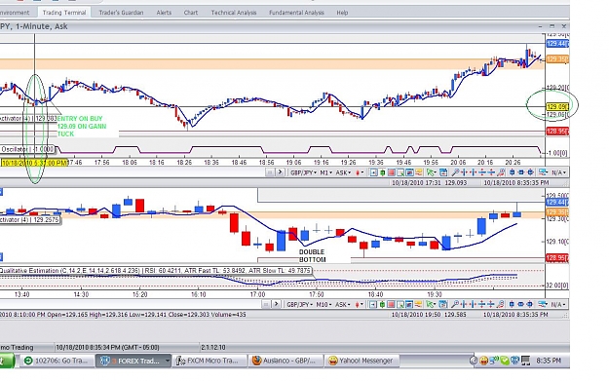Click the Qualitative Estimation indicator label

click(155, 270)
